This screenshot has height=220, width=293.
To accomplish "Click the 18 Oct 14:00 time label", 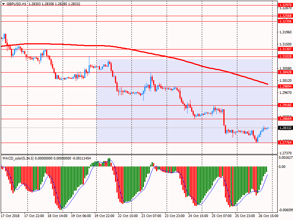I will click(58, 216).
